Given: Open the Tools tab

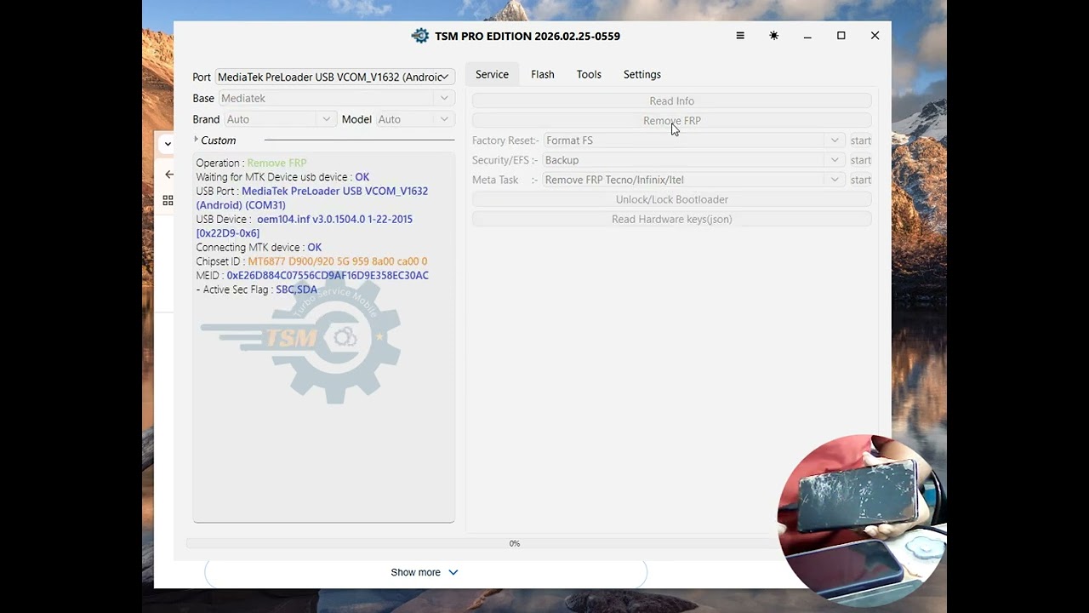Looking at the screenshot, I should tap(589, 74).
